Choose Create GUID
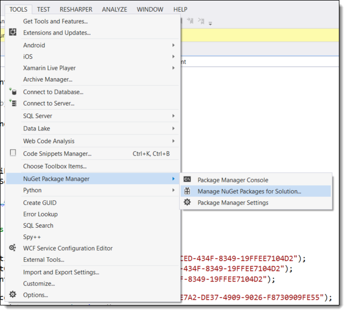 [x=92, y=203]
